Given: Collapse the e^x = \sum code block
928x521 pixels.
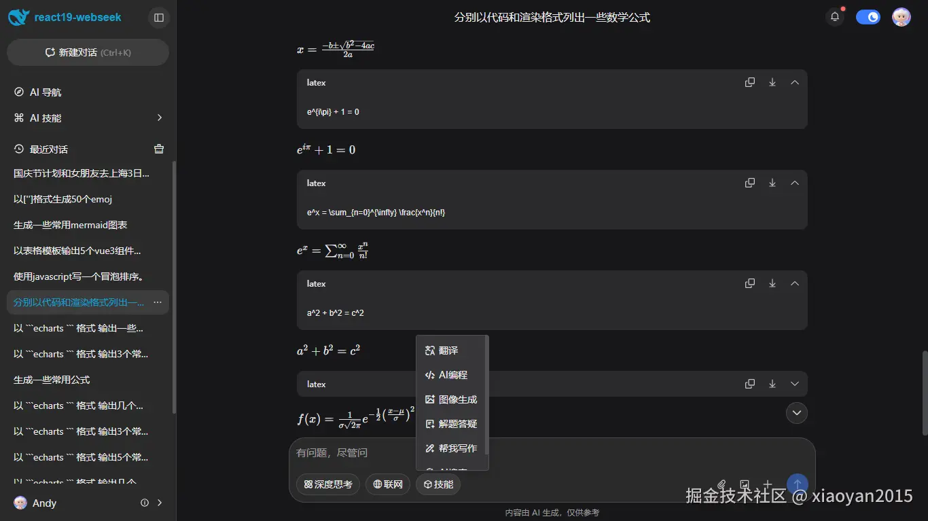Looking at the screenshot, I should (x=795, y=183).
